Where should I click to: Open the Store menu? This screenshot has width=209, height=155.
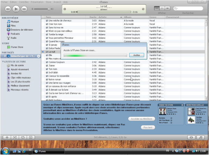point(48,2)
